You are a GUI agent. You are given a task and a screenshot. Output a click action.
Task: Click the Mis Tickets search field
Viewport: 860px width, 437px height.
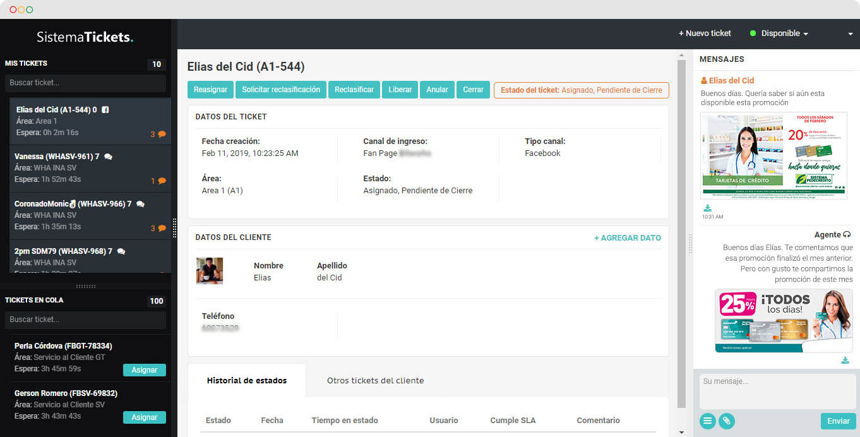pos(85,83)
